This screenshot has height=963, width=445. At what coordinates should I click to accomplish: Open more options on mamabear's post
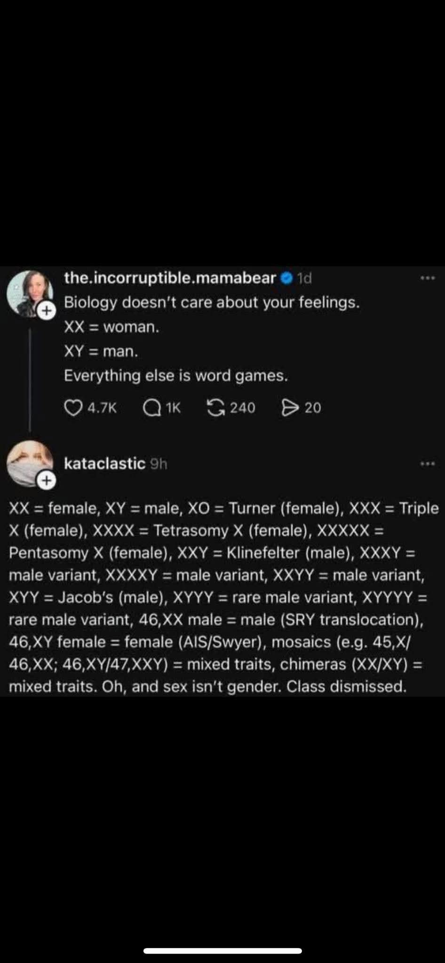(x=427, y=278)
